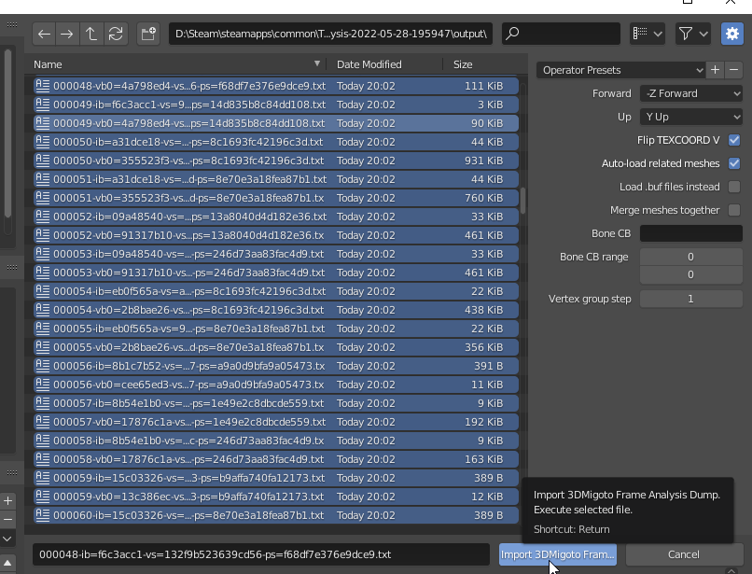Click the minus icon in left sidebar
The image size is (752, 574).
pos(7,519)
